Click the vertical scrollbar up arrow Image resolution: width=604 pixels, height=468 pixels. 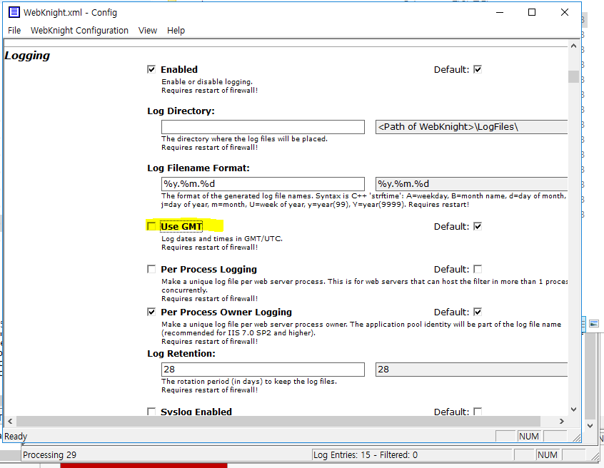point(573,46)
